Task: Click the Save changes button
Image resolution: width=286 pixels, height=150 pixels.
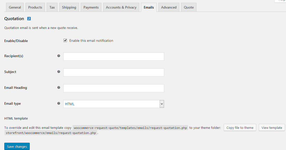Action: click(17, 146)
